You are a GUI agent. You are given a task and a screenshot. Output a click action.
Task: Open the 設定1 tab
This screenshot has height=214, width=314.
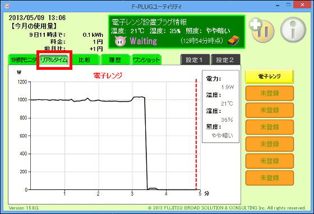[195, 60]
